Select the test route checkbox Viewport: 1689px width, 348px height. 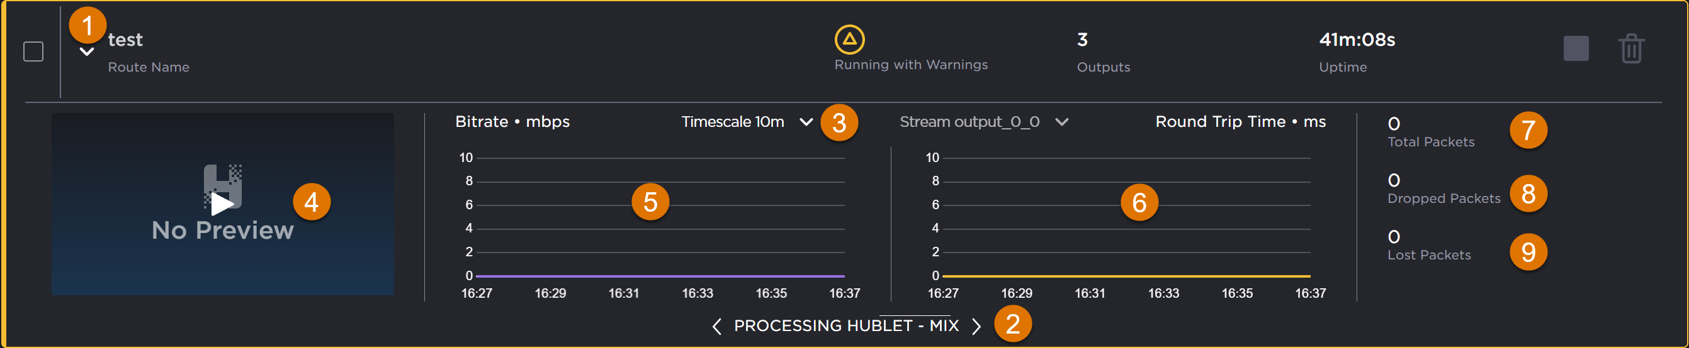33,51
